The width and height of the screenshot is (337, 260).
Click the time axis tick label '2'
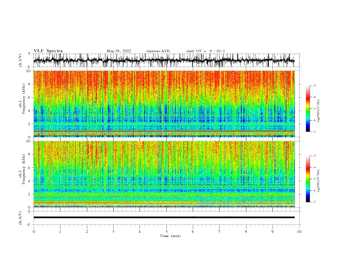coord(87,232)
